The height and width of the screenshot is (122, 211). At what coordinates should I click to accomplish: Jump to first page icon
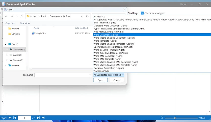pos(10,118)
